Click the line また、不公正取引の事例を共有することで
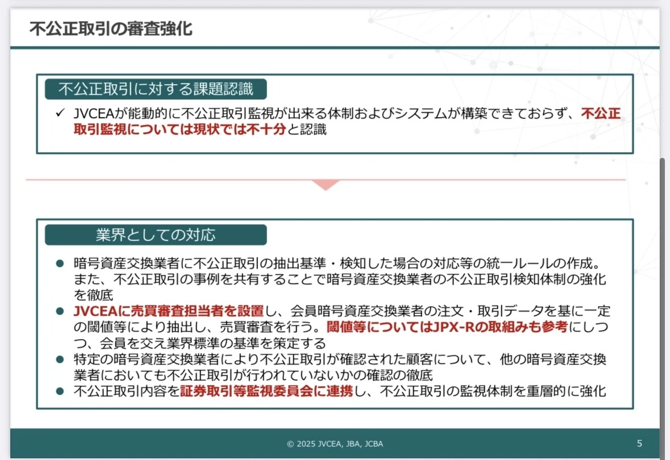Image resolution: width=670 pixels, height=460 pixels. coord(340,279)
